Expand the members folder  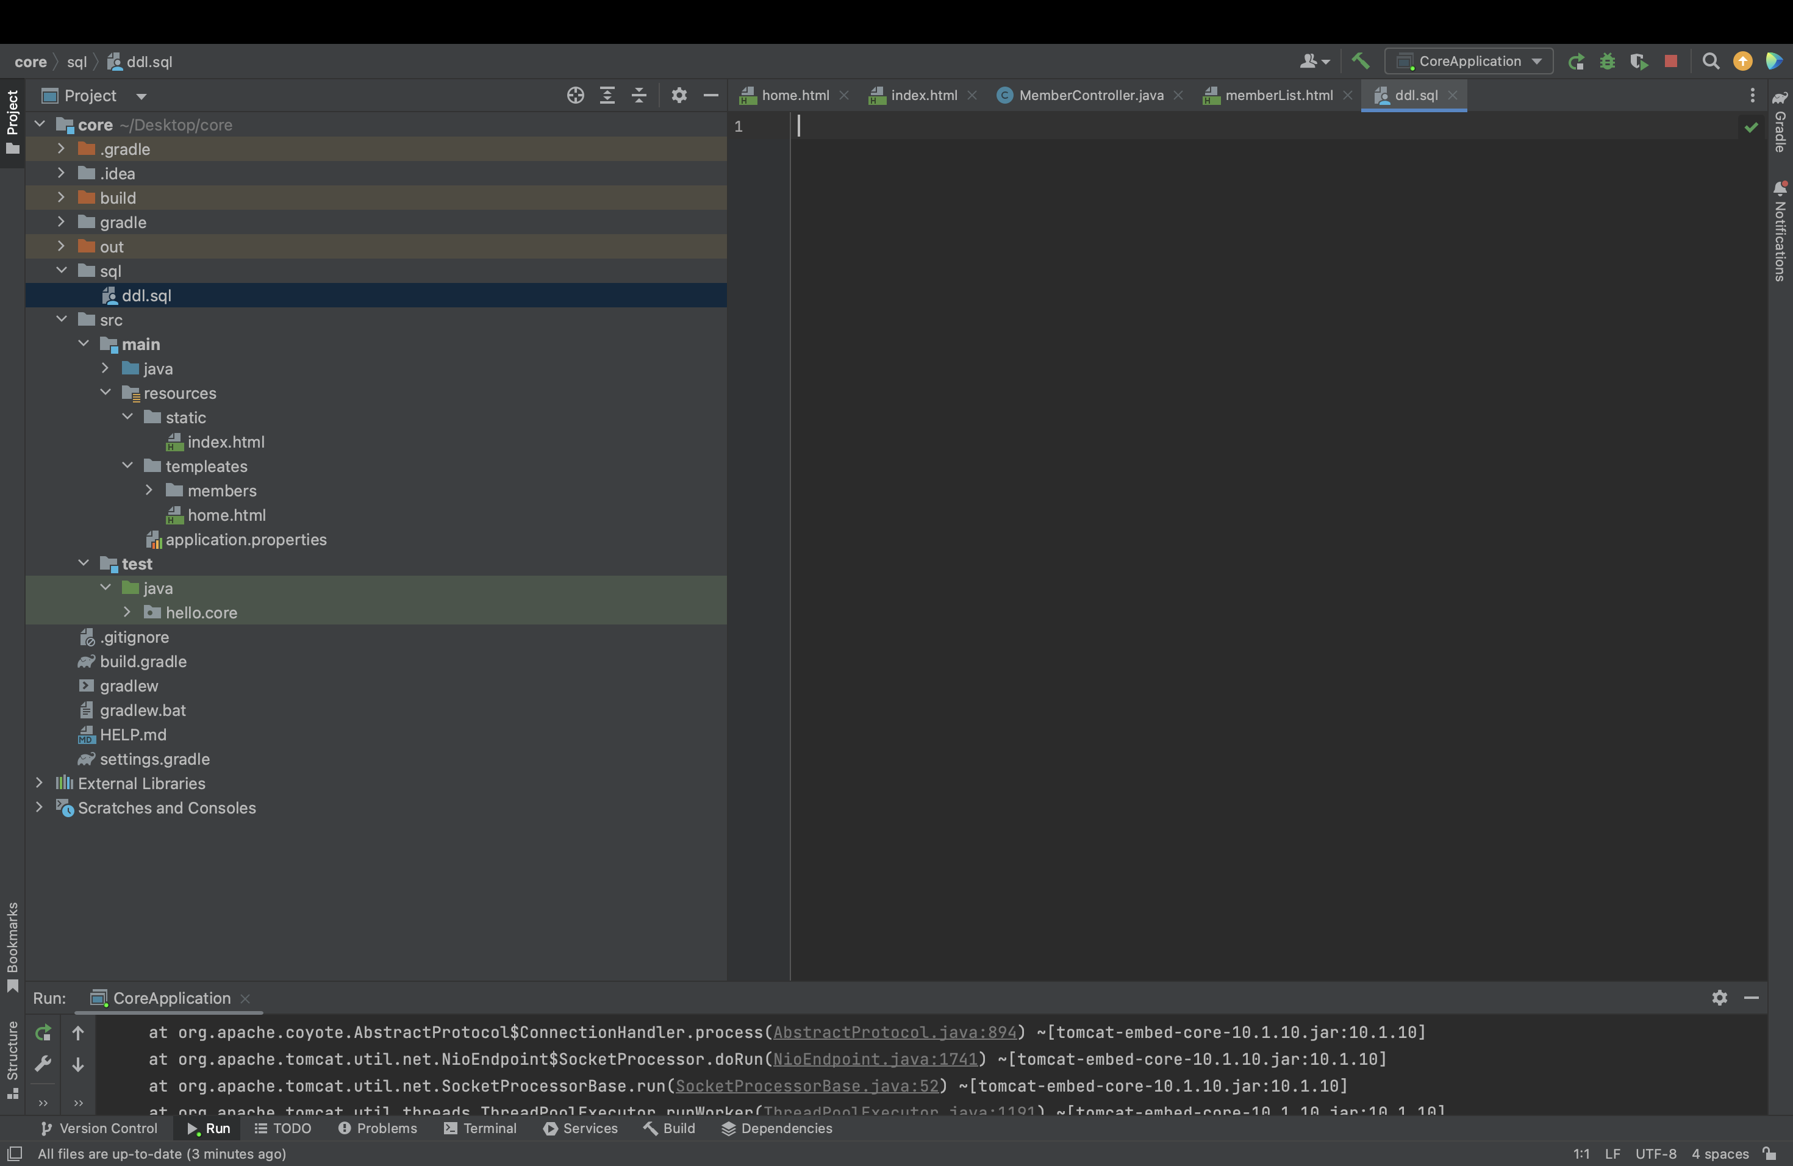click(x=149, y=490)
